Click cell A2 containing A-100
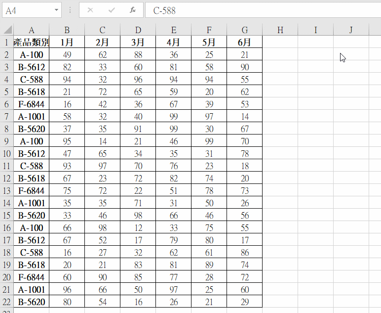Image resolution: width=381 pixels, height=313 pixels. pos(32,54)
